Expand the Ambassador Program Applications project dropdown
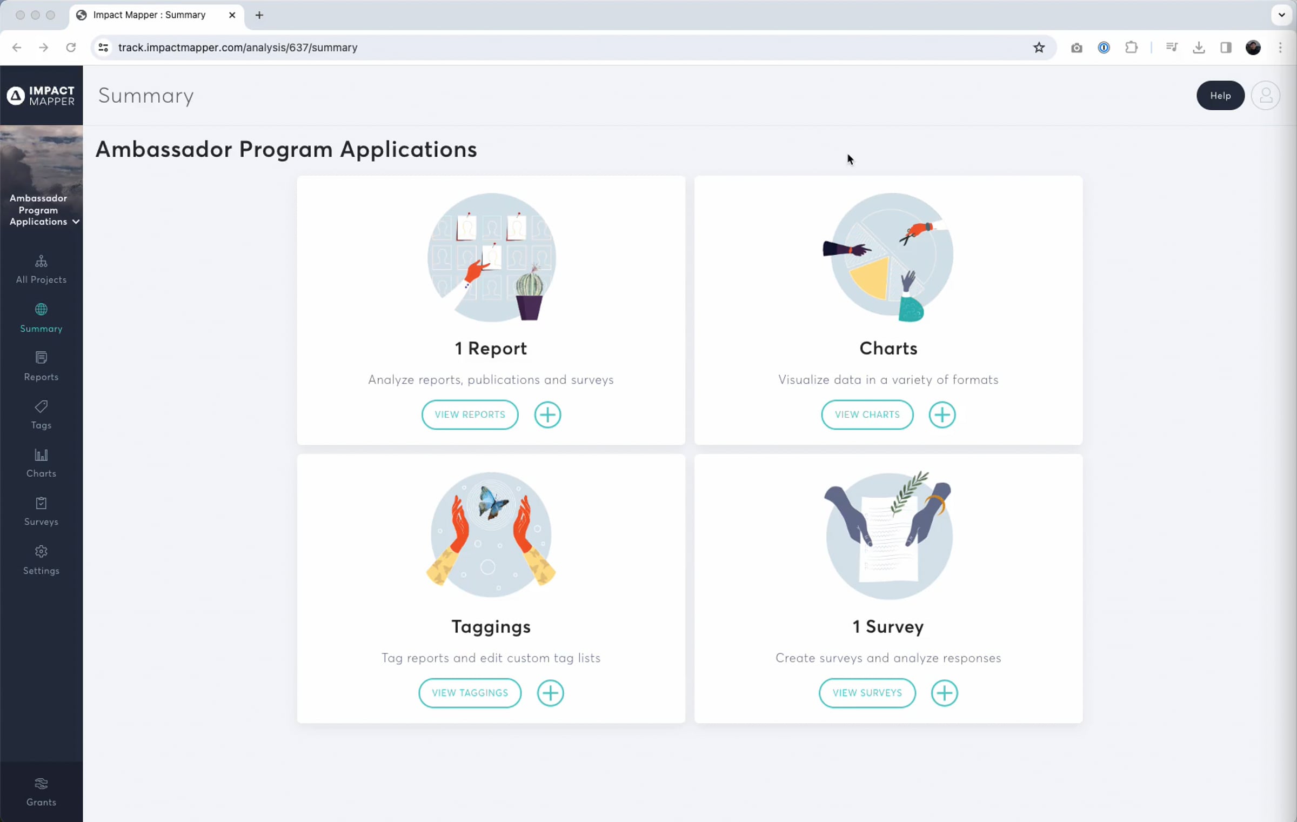 [76, 222]
